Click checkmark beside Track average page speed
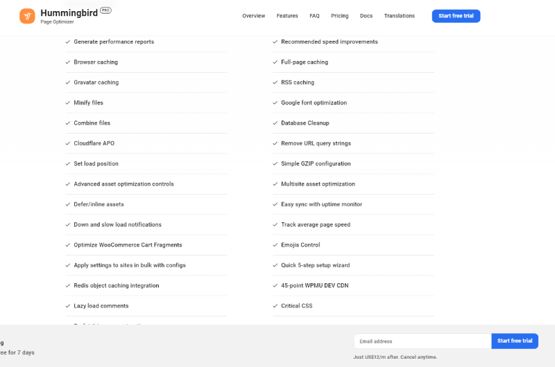 275,224
